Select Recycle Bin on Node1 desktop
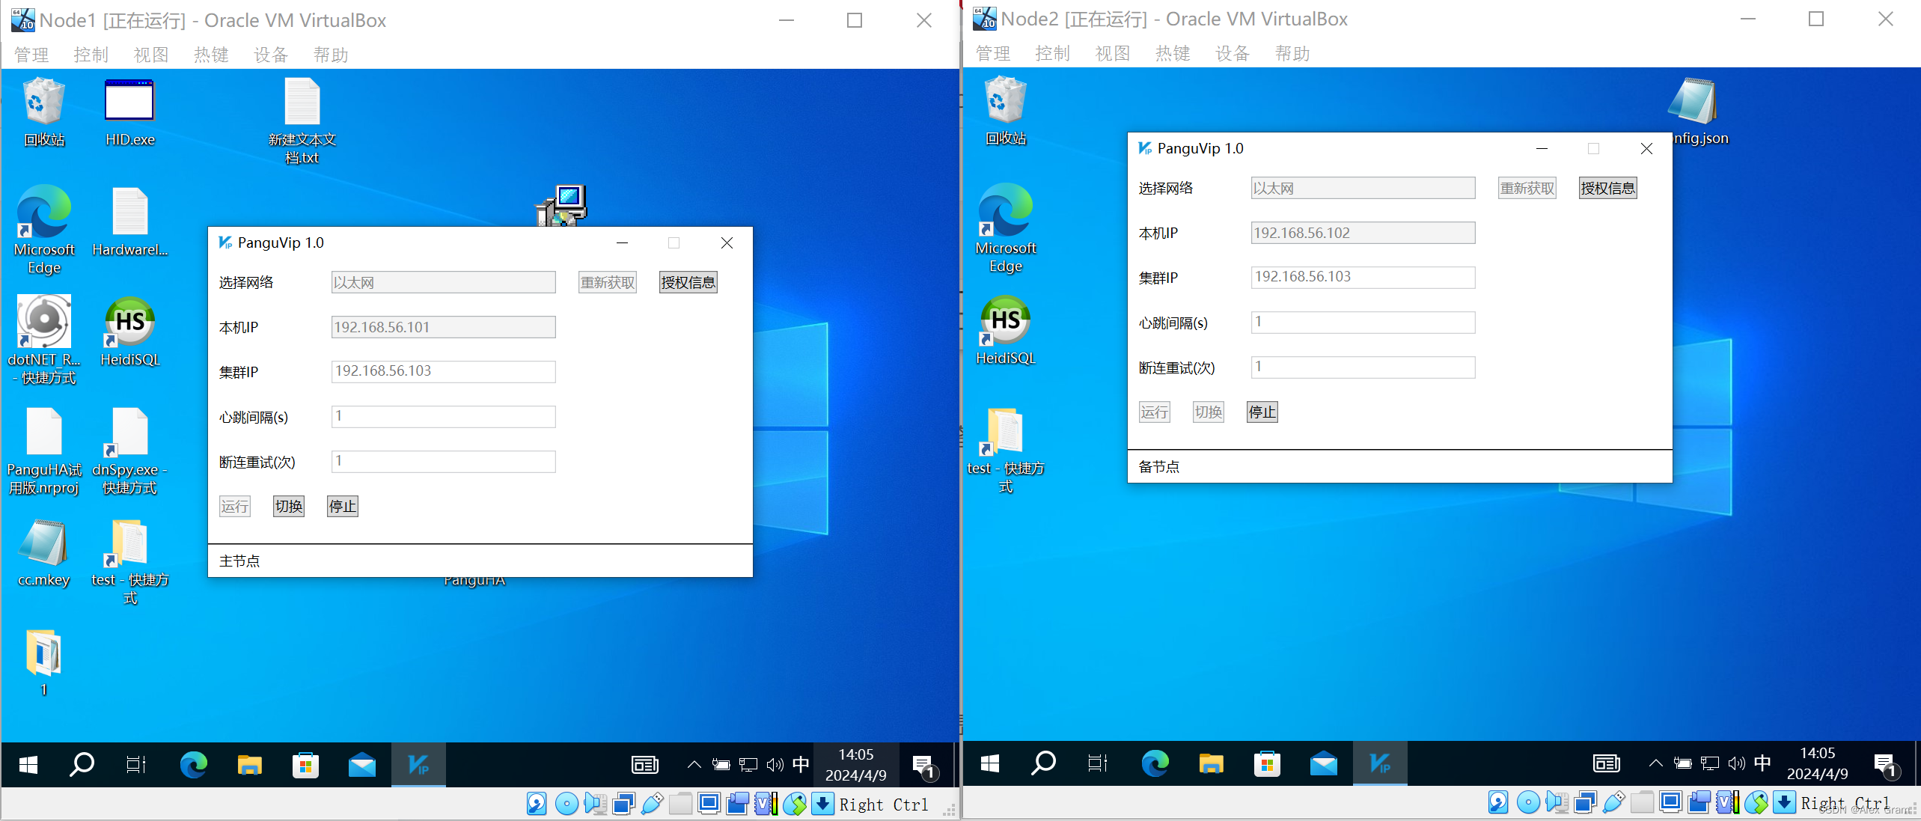 (44, 112)
